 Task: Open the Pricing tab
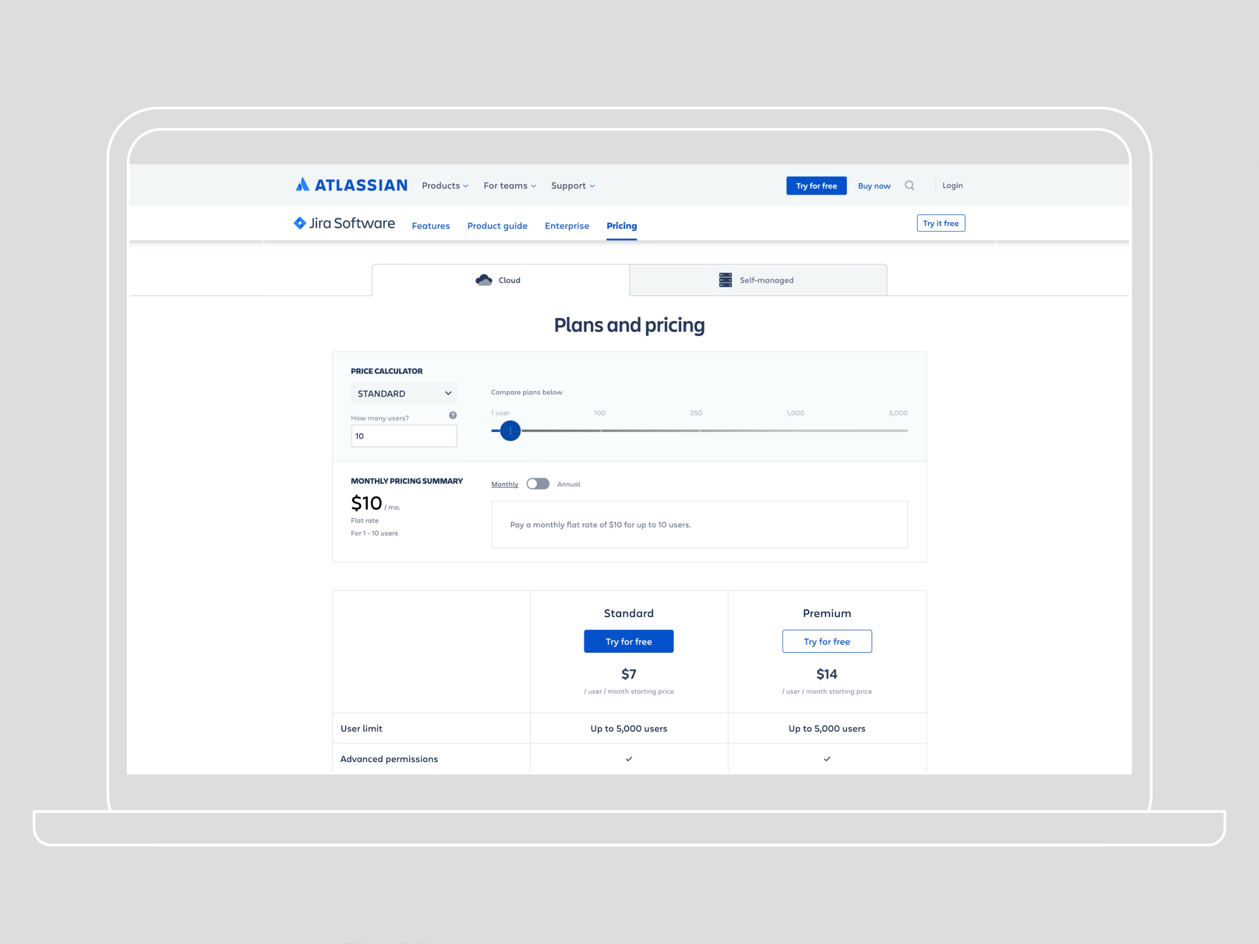point(621,225)
